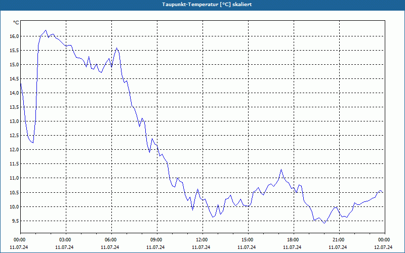Click the 11,5 y-axis label
This screenshot has width=405, height=253.
click(x=15, y=164)
